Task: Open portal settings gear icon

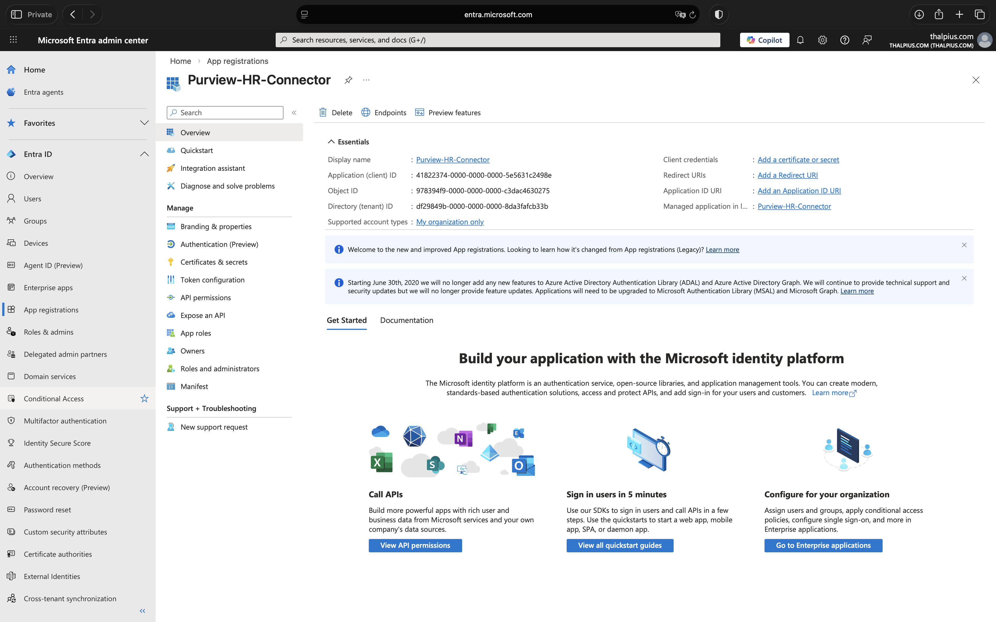Action: [x=822, y=40]
